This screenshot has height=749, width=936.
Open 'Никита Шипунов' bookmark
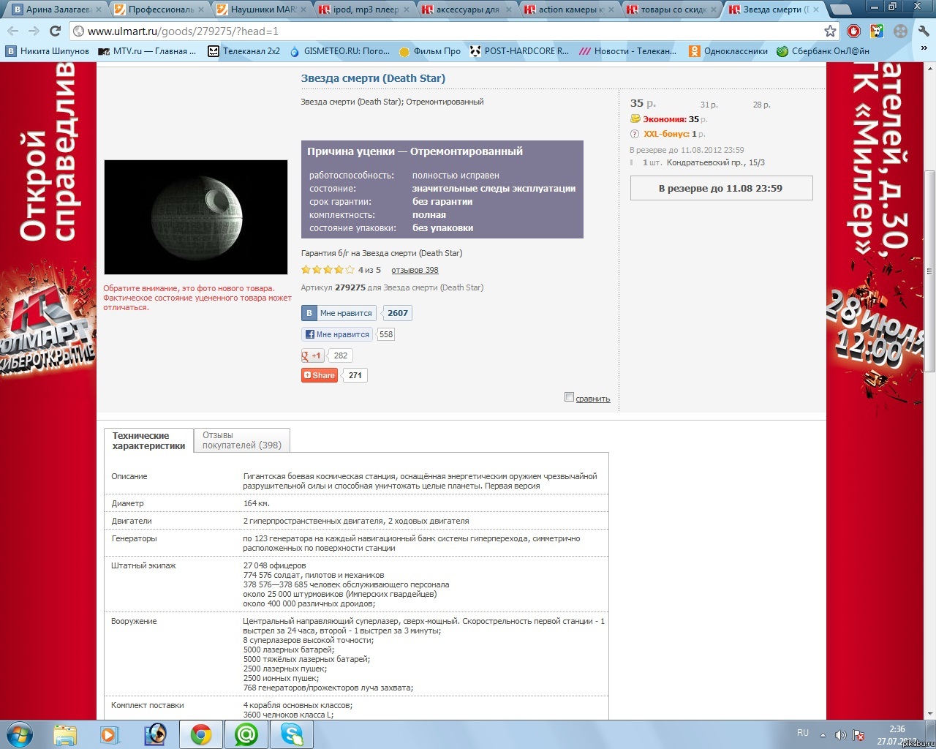[x=48, y=51]
